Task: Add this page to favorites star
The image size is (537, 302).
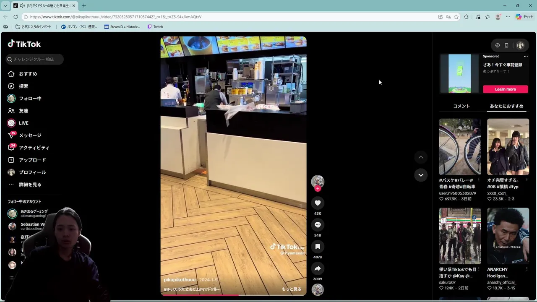Action: pos(456,17)
